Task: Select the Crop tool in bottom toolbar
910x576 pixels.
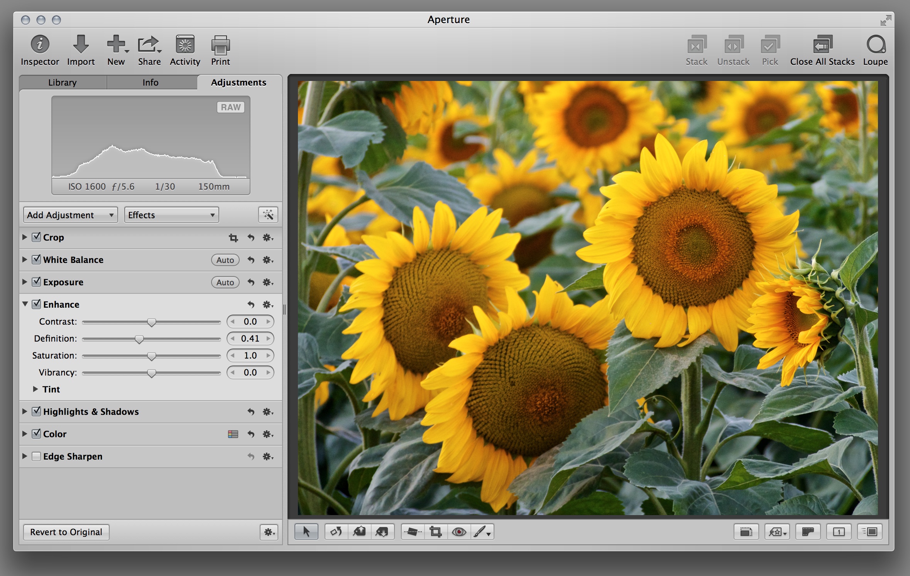Action: [x=436, y=532]
